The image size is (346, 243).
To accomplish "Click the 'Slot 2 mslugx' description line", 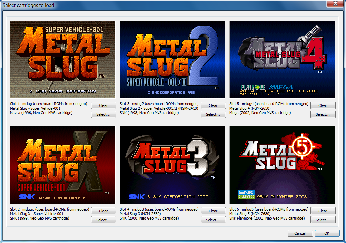I will click(49, 209).
